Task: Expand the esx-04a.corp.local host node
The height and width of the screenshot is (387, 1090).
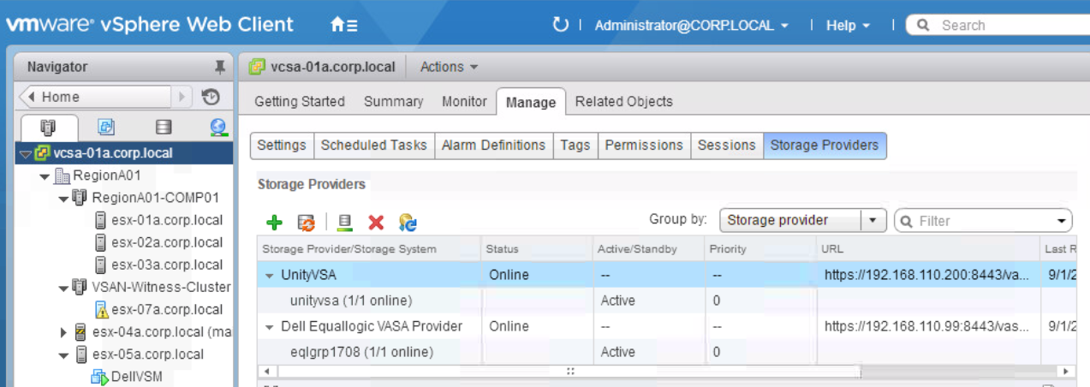Action: [64, 332]
